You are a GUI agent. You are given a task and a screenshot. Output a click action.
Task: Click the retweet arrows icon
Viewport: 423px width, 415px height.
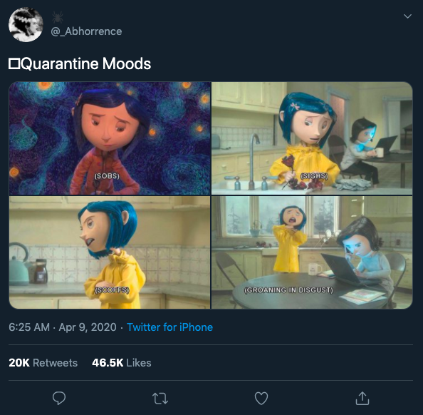(x=160, y=399)
